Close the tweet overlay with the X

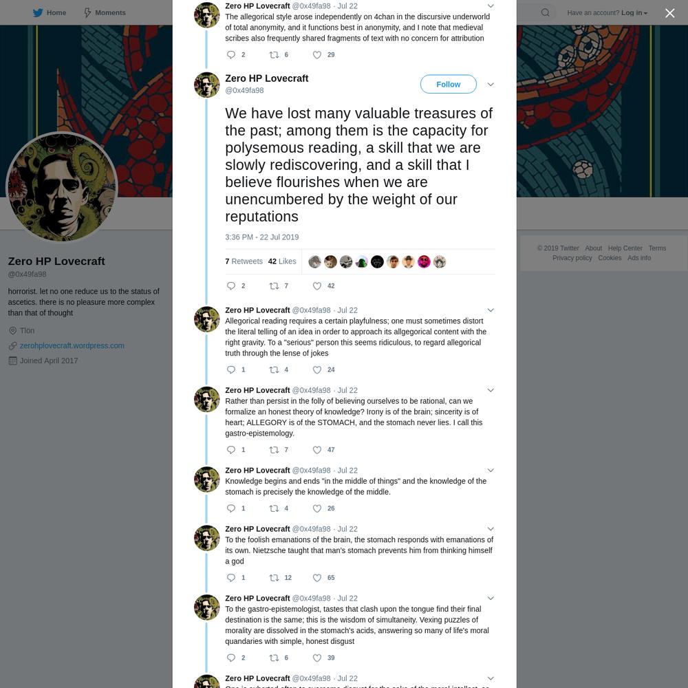click(x=669, y=13)
